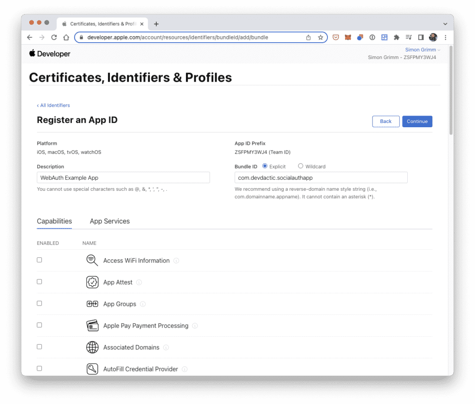Select the Capabilities tab
This screenshot has width=475, height=404.
pos(54,222)
